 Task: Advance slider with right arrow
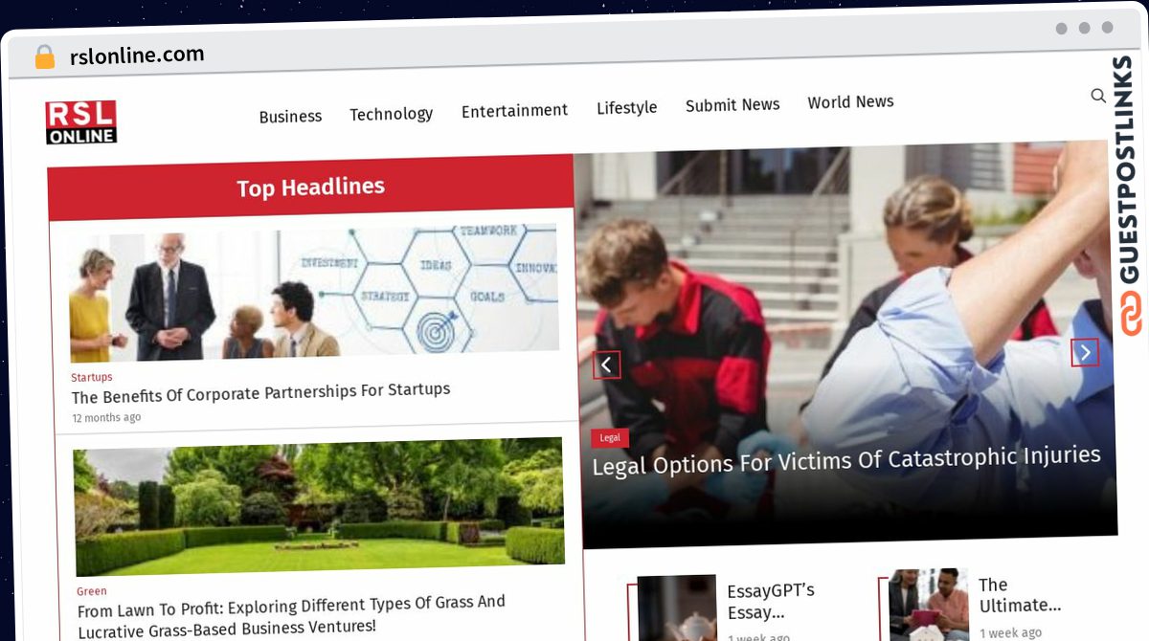(x=1085, y=353)
